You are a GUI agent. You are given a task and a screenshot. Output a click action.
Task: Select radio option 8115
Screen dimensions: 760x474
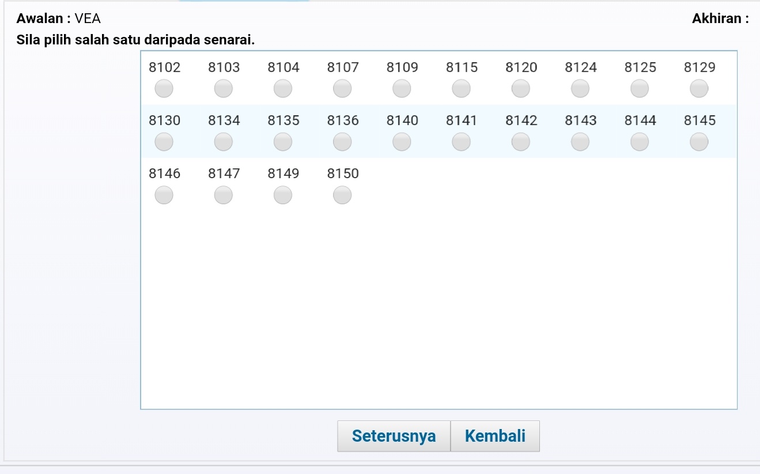[x=461, y=89]
